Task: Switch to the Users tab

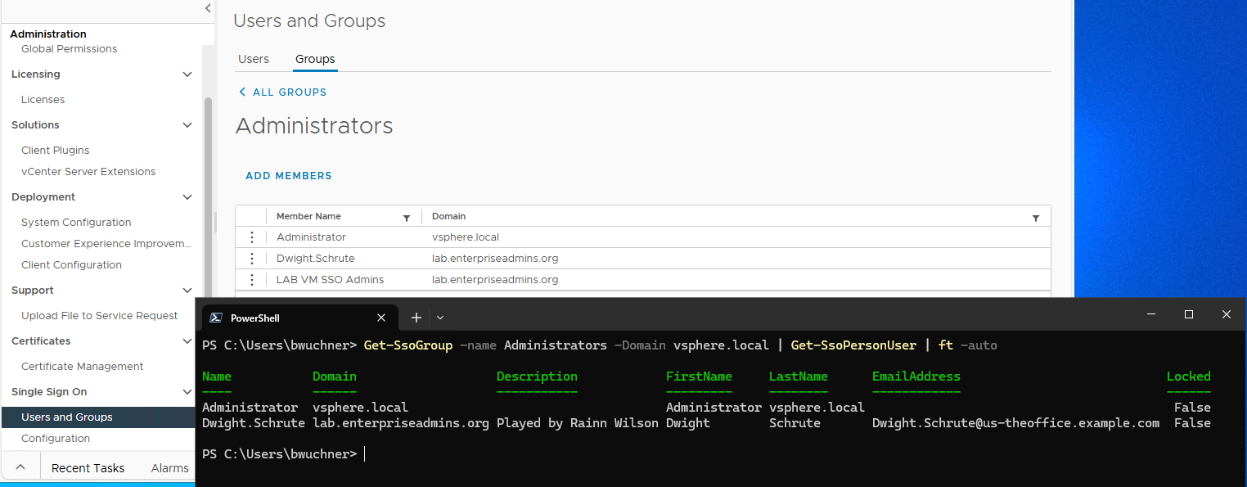Action: coord(254,59)
